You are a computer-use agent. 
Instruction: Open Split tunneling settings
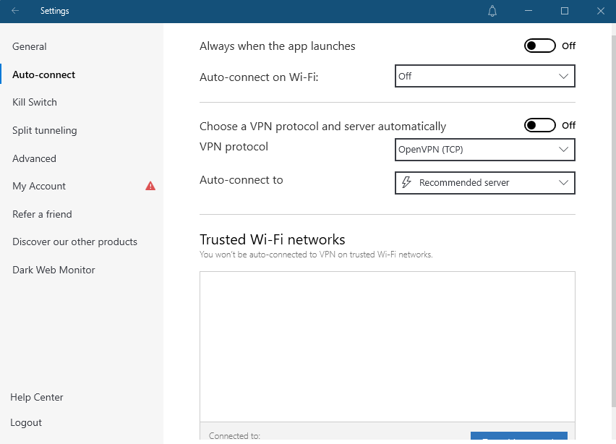pyautogui.click(x=45, y=131)
